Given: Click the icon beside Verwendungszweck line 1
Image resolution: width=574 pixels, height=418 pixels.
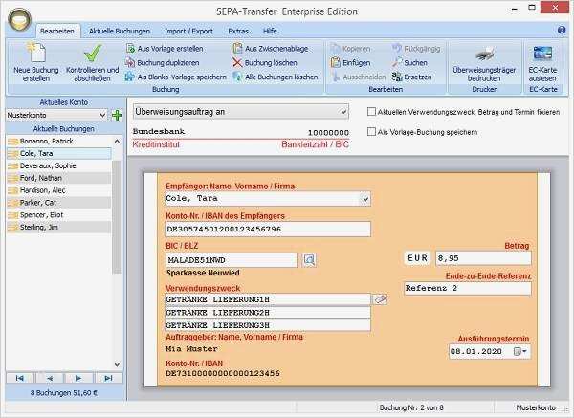Looking at the screenshot, I should pyautogui.click(x=380, y=299).
